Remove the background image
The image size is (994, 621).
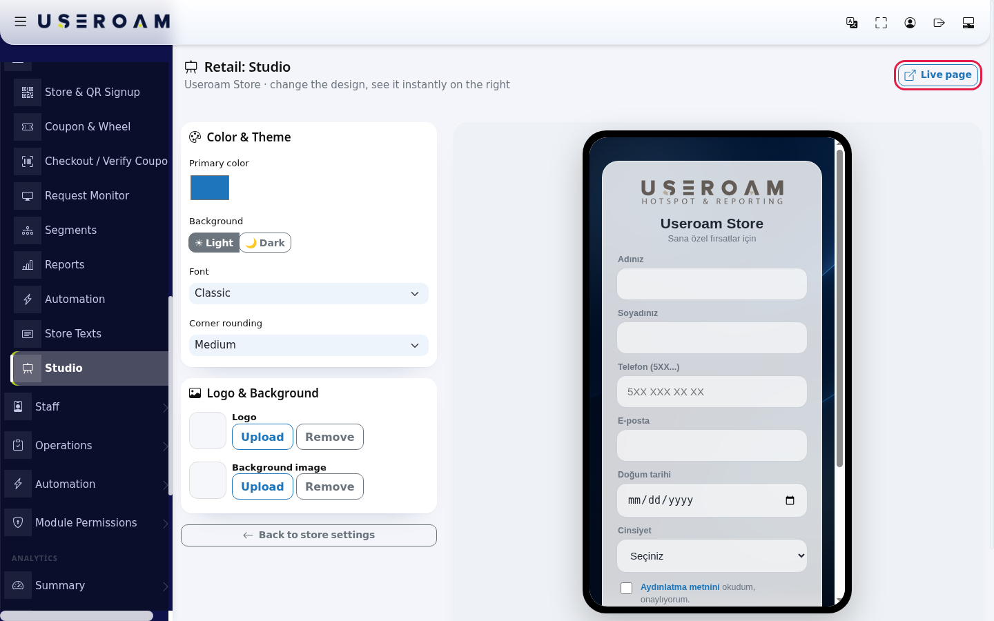330,486
